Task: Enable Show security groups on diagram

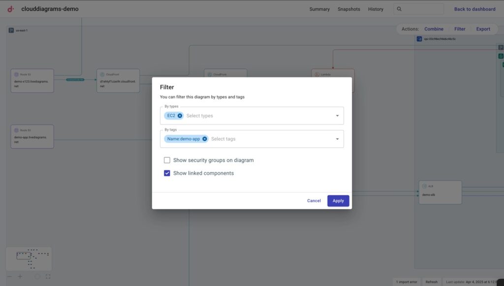Action: [x=167, y=160]
